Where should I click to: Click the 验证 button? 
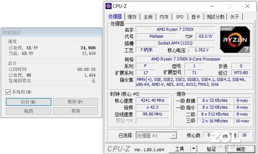(x=211, y=149)
